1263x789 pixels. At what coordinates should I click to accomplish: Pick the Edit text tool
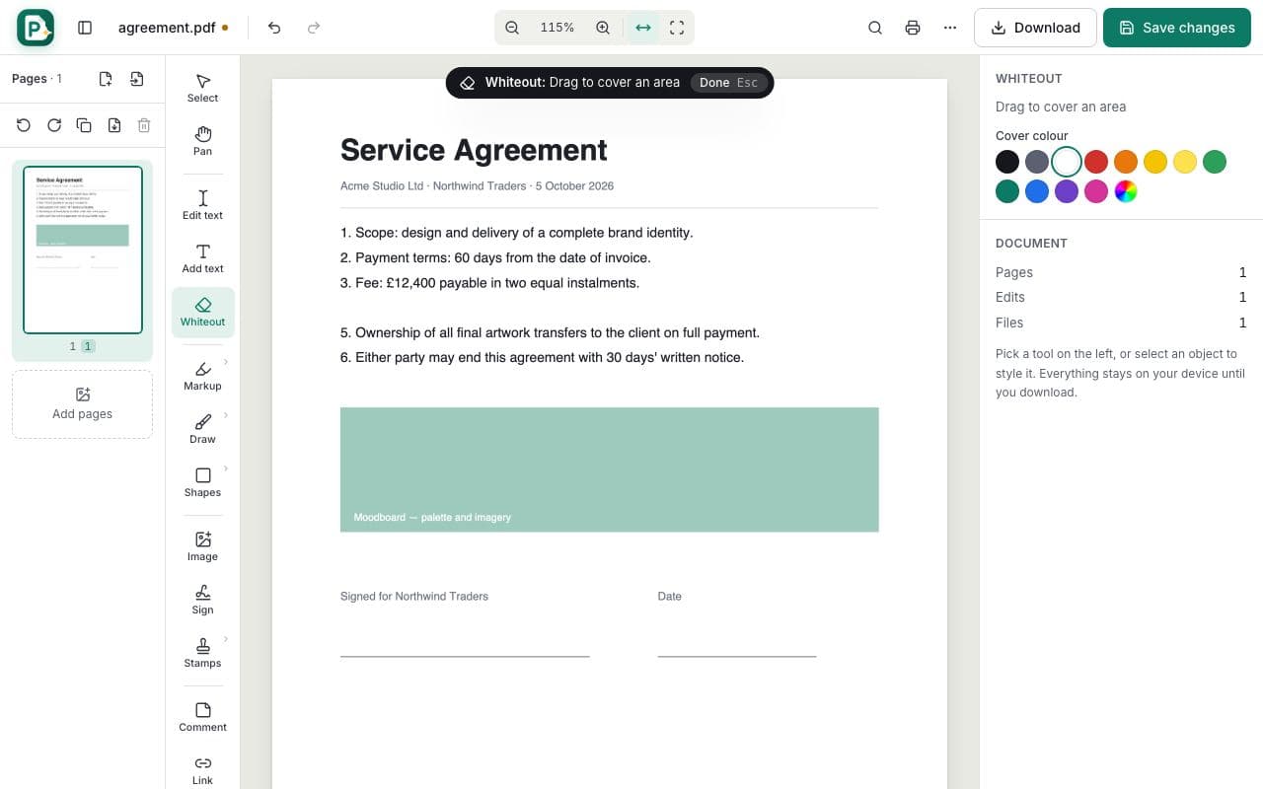[x=202, y=205]
